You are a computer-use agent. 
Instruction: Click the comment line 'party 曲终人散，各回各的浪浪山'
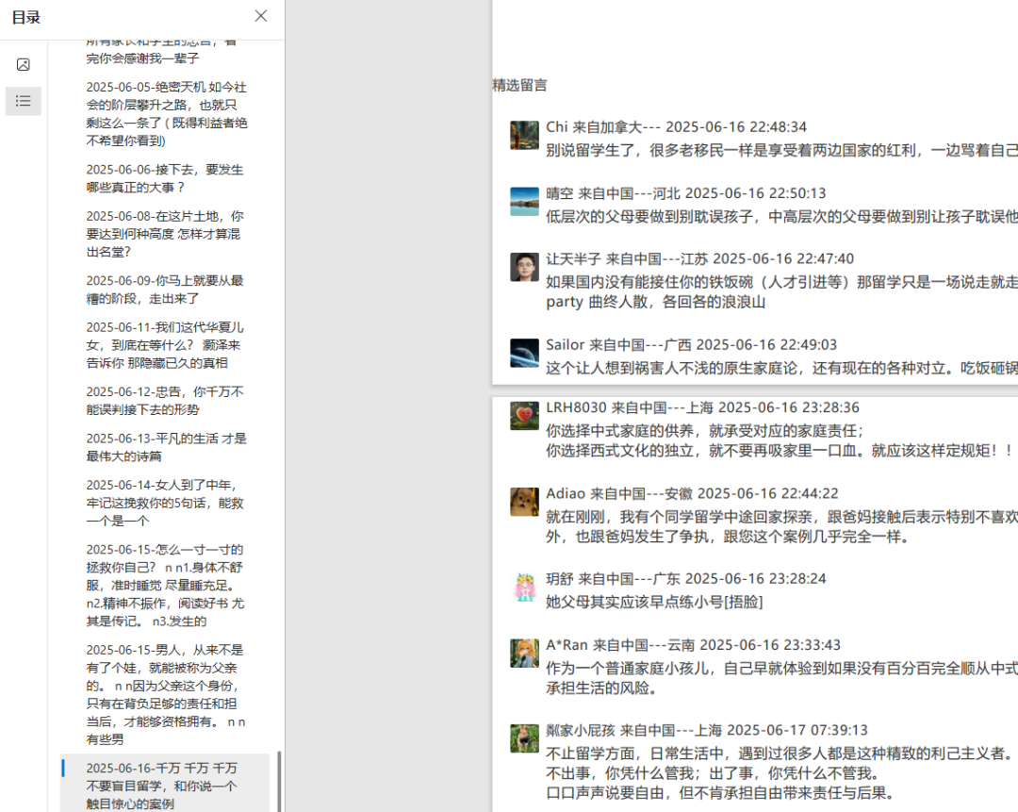tap(655, 302)
